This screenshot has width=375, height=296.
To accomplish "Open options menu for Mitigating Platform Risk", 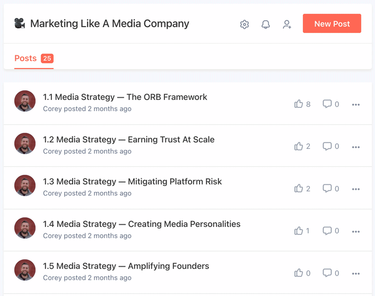I will (x=356, y=189).
